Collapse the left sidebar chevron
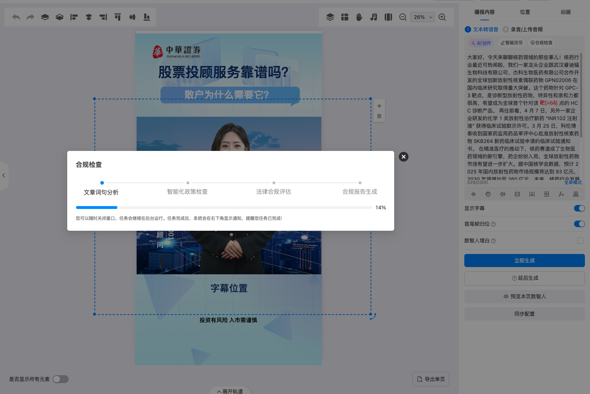590x394 pixels. [4, 176]
